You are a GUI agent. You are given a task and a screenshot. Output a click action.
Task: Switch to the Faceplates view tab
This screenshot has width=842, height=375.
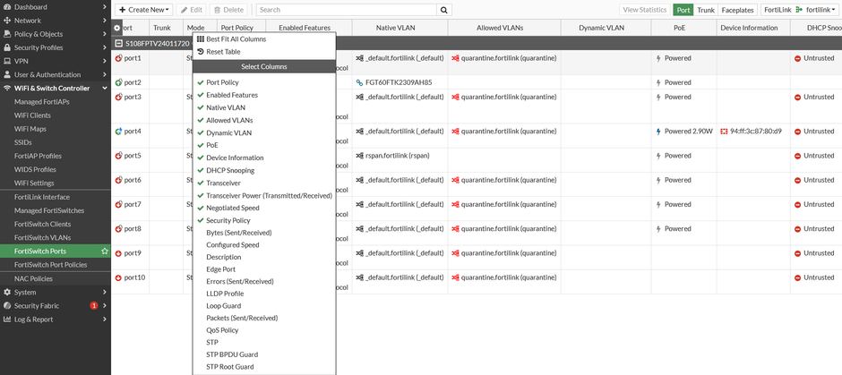(x=737, y=10)
